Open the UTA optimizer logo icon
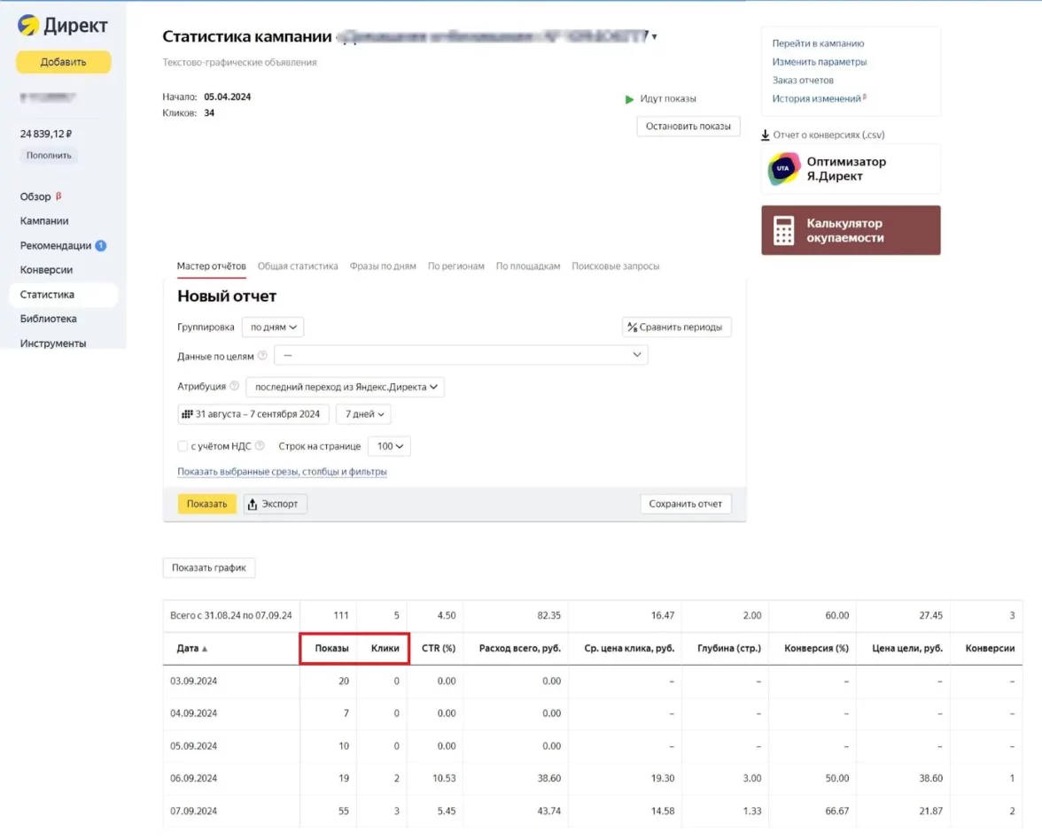This screenshot has height=840, width=1042. point(783,169)
